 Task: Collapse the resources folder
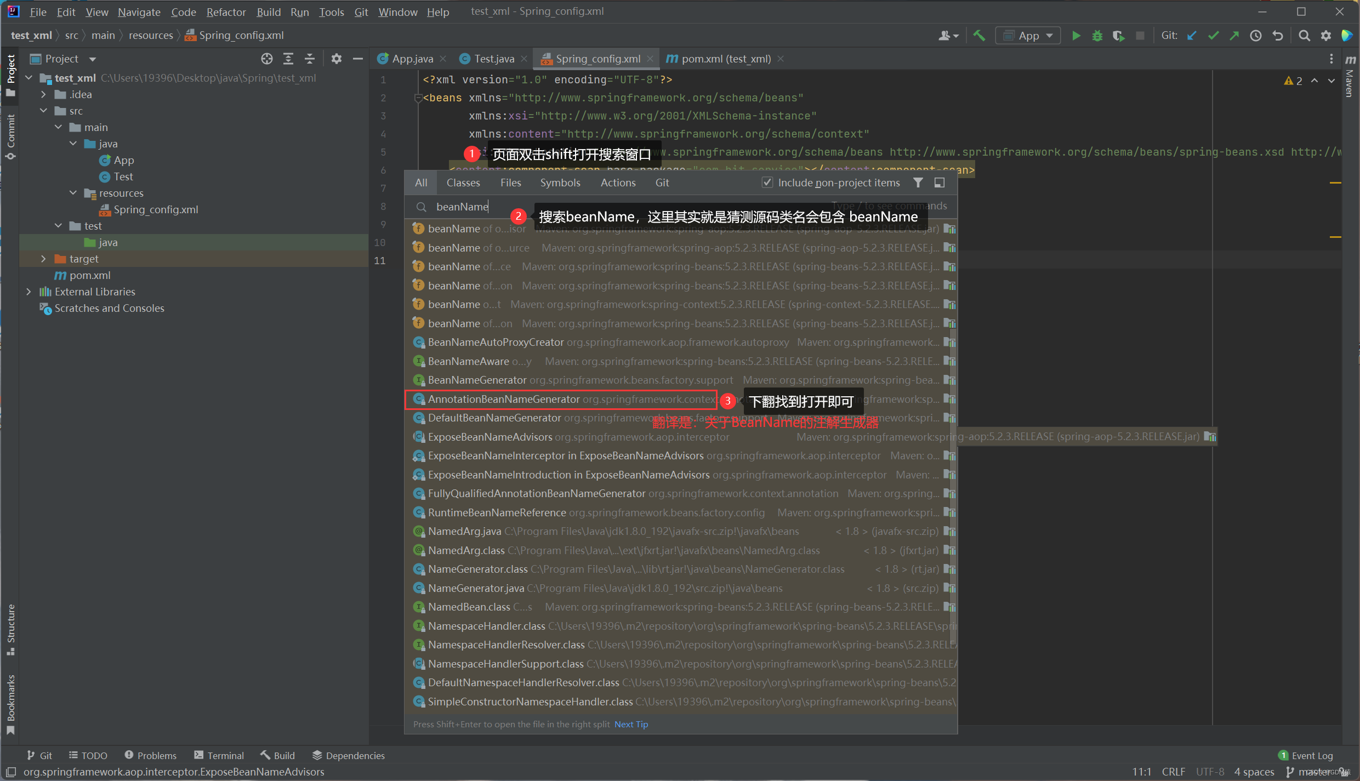tap(73, 193)
